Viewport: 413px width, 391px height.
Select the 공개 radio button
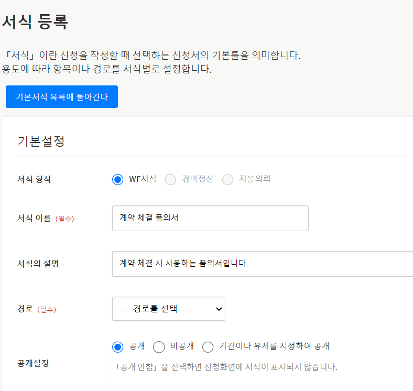[118, 346]
